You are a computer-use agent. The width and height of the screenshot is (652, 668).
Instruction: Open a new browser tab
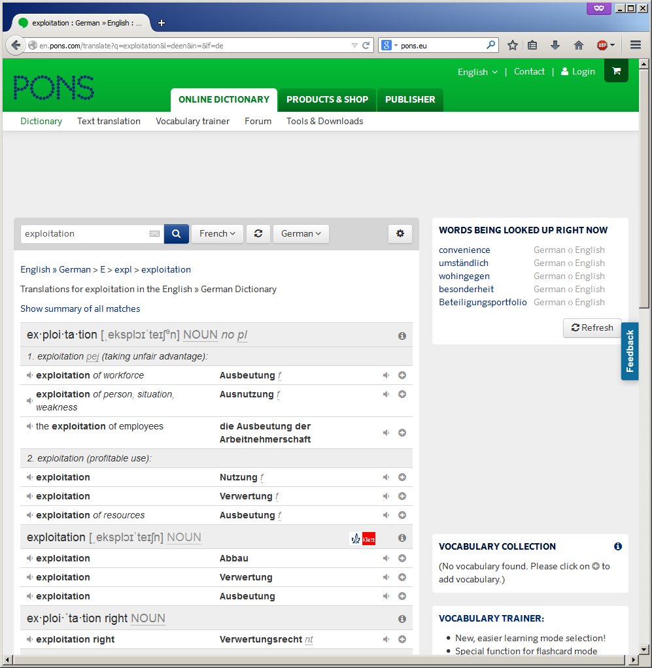pos(161,23)
